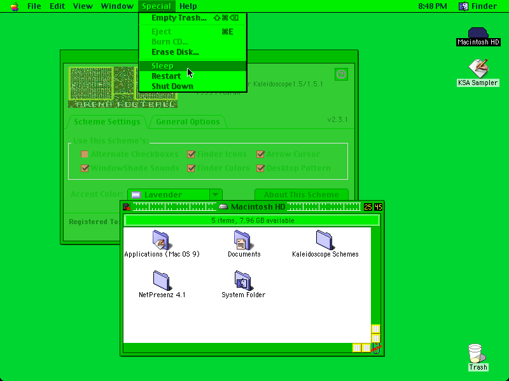Choose Erase Disk from Special menu
509x381 pixels.
[x=193, y=52]
